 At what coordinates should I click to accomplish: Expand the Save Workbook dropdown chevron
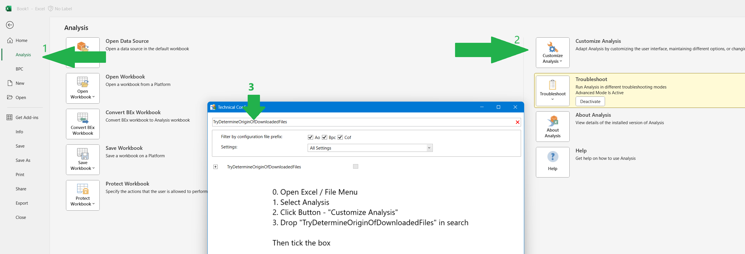click(93, 168)
